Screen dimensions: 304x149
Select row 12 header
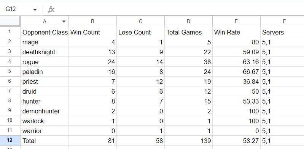click(x=10, y=141)
